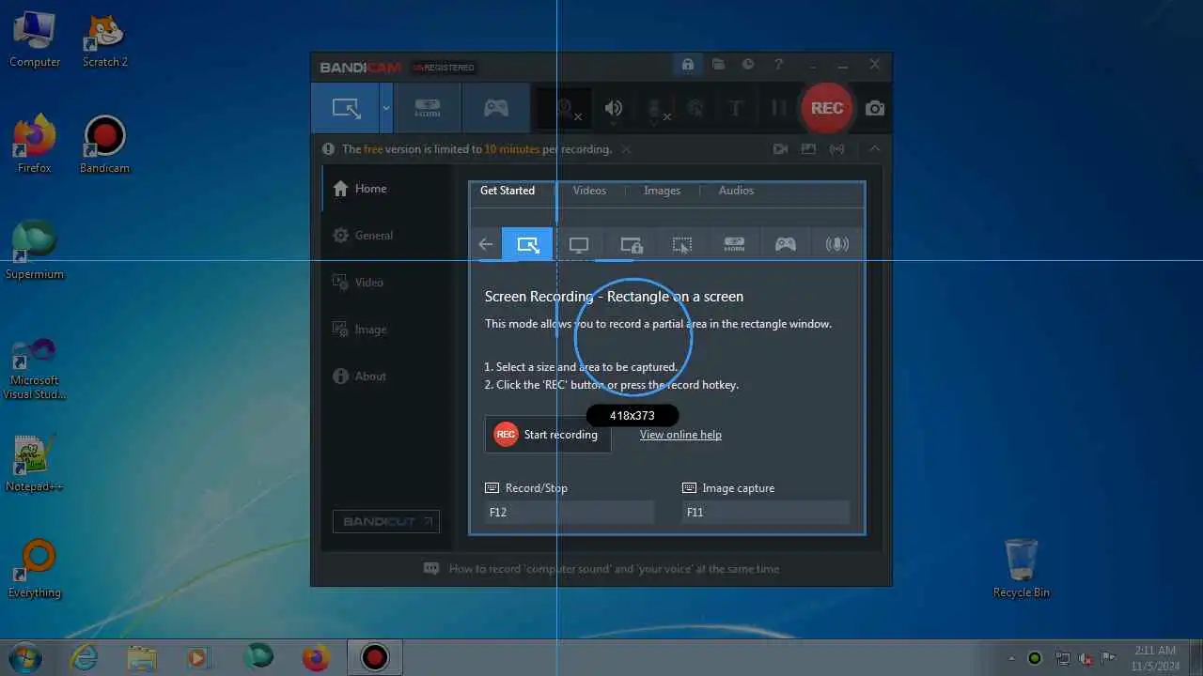Viewport: 1203px width, 676px height.
Task: Open the Recycle Bin
Action: 1021,568
